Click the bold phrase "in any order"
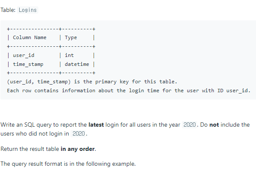This screenshot has height=170, width=256. pos(73,149)
